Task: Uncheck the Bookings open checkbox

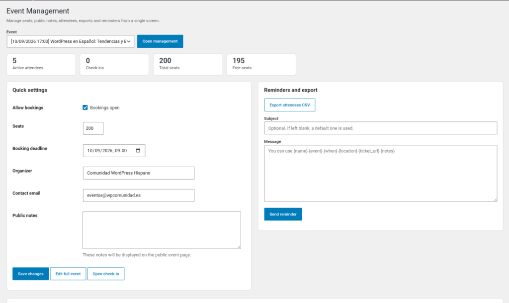Action: point(85,107)
